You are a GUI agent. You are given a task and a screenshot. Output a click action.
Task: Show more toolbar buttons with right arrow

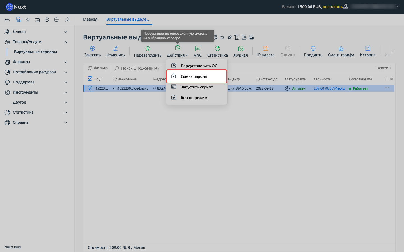pyautogui.click(x=392, y=52)
